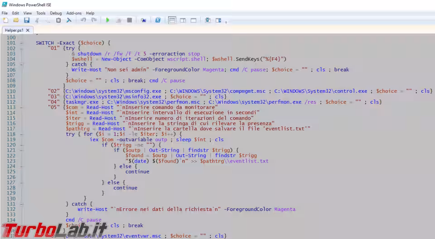The image size is (435, 239).
Task: Clear the console pane with the toolbar icon
Action: [69, 20]
